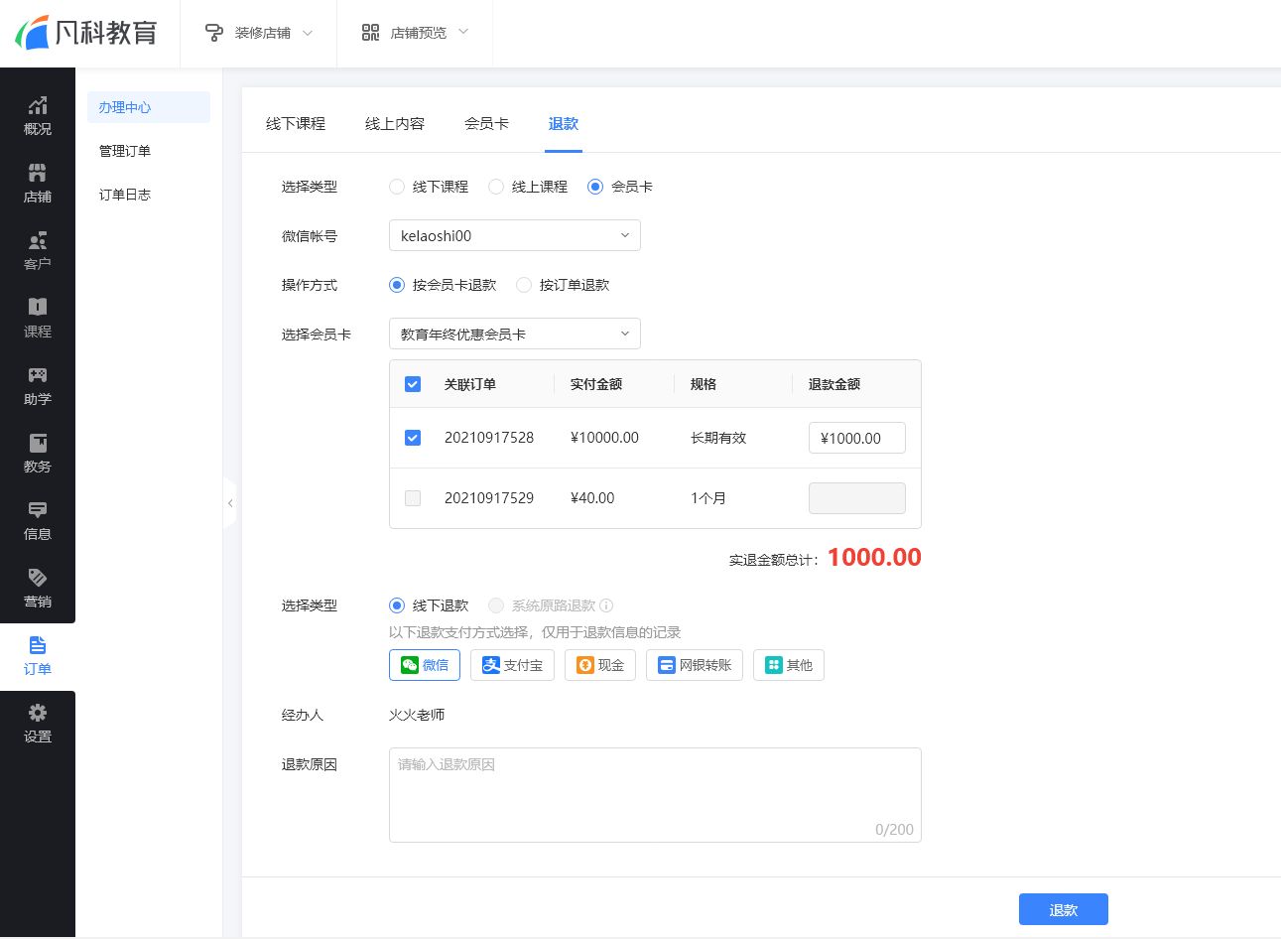Collapse the secondary sidebar panel handle

point(230,503)
